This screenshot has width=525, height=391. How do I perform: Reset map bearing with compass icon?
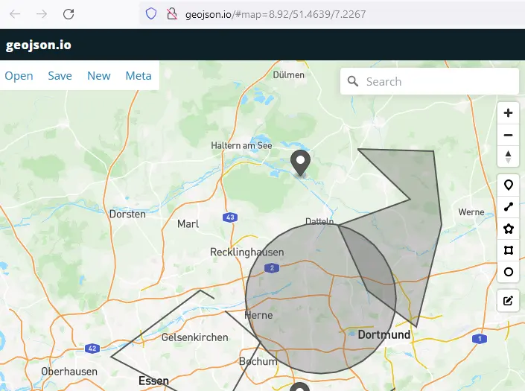508,156
